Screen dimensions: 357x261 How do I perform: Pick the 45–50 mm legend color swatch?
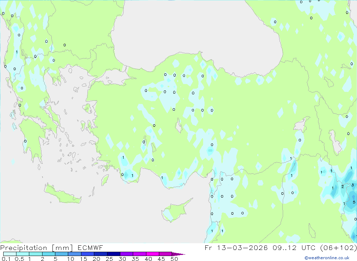(x=166, y=254)
